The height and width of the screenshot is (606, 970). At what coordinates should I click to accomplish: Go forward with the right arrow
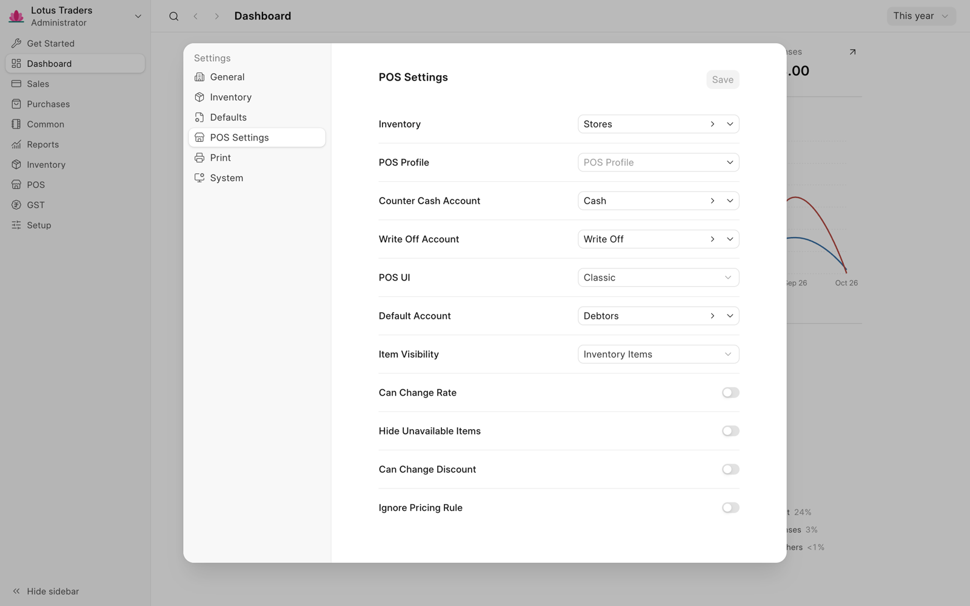(216, 16)
